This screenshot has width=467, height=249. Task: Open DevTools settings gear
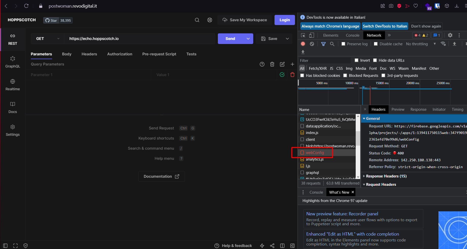tap(450, 35)
